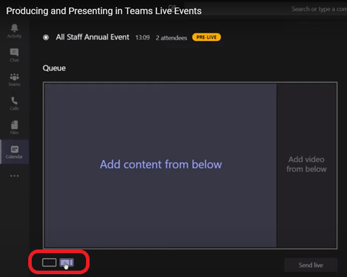Click the Add content from below area

pos(161,165)
